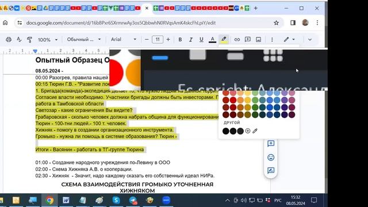Print the document via printer icon
Viewport: 368px width, 207px height.
click(x=9, y=40)
